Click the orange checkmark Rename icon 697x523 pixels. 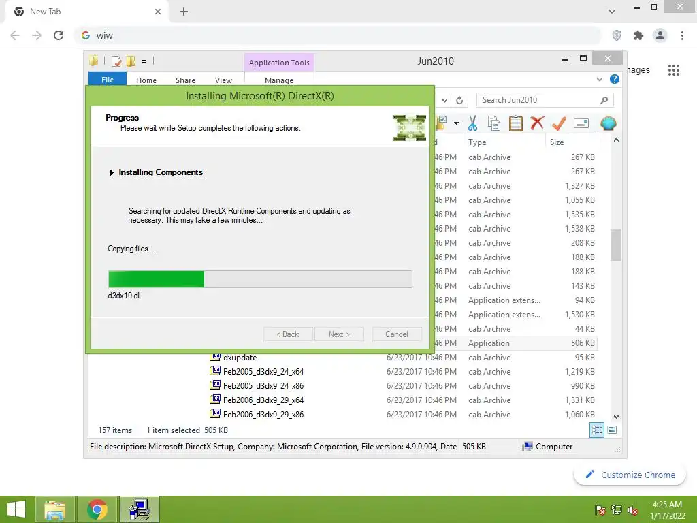click(x=559, y=123)
